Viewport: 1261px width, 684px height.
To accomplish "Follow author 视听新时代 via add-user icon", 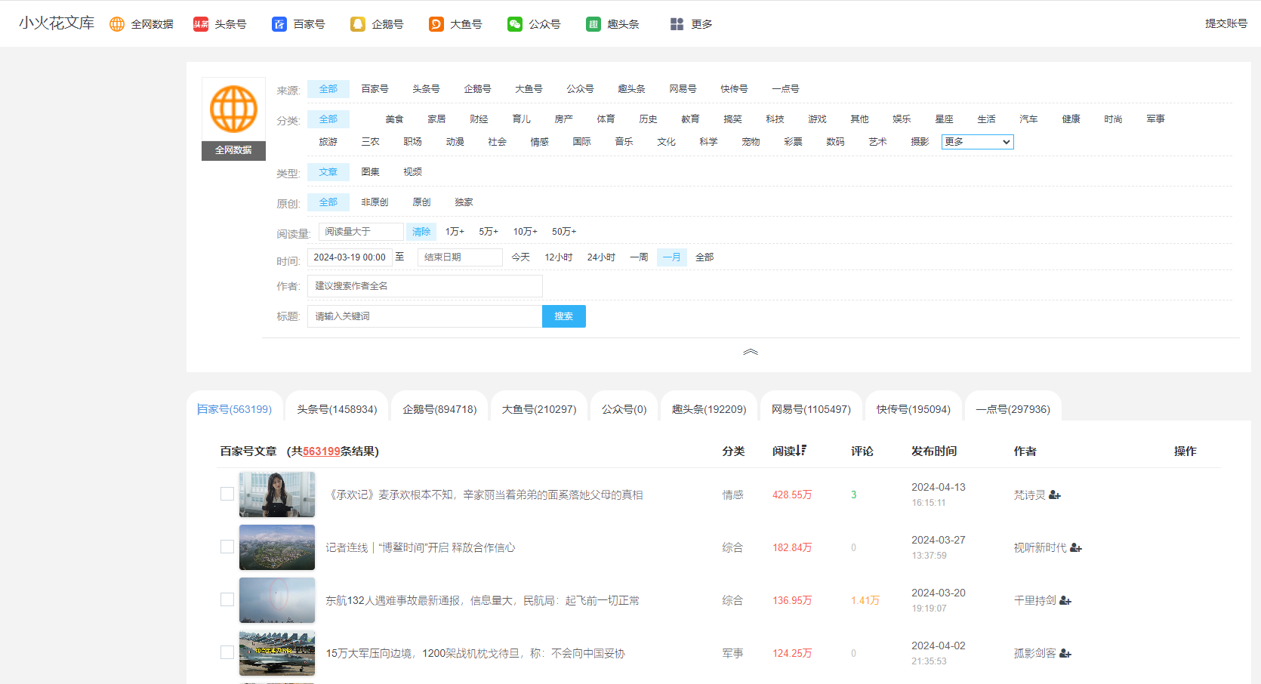I will [1076, 548].
